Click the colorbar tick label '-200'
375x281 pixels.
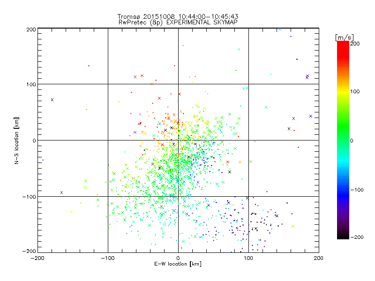(357, 237)
